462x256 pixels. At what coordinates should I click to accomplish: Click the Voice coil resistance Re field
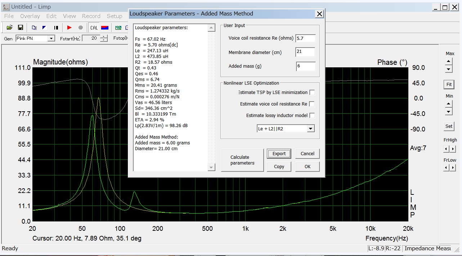[x=305, y=38]
